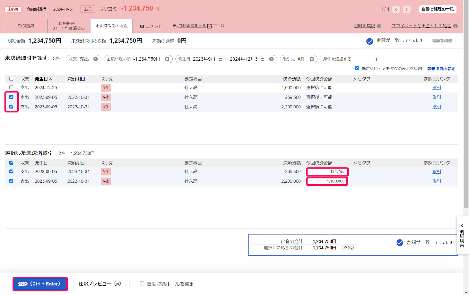
Task: Open 条件を追加する dropdown
Action: (350, 59)
